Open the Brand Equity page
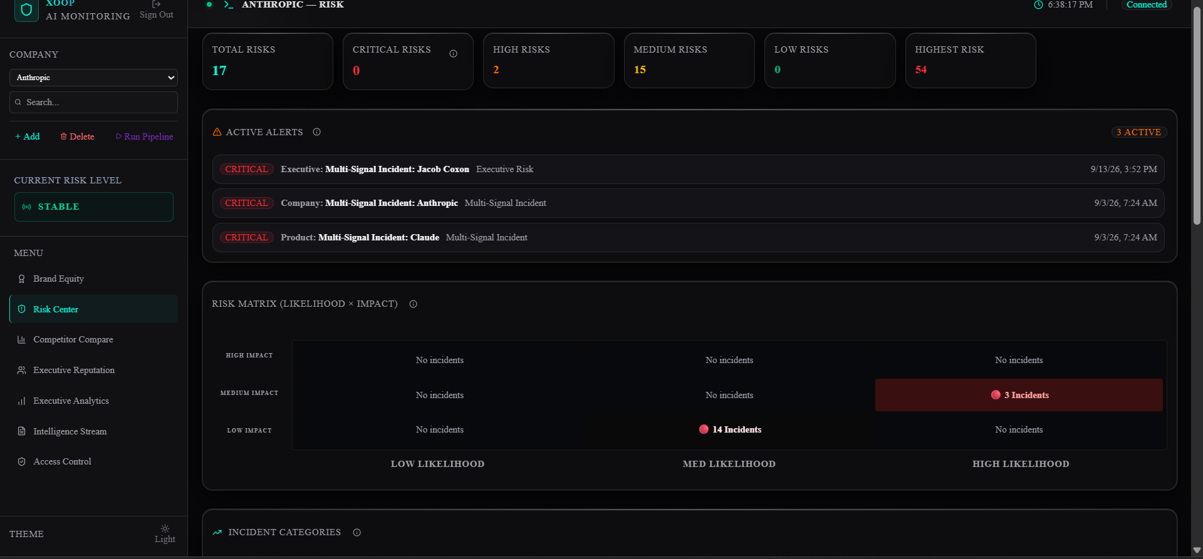The image size is (1203, 559). (93, 279)
